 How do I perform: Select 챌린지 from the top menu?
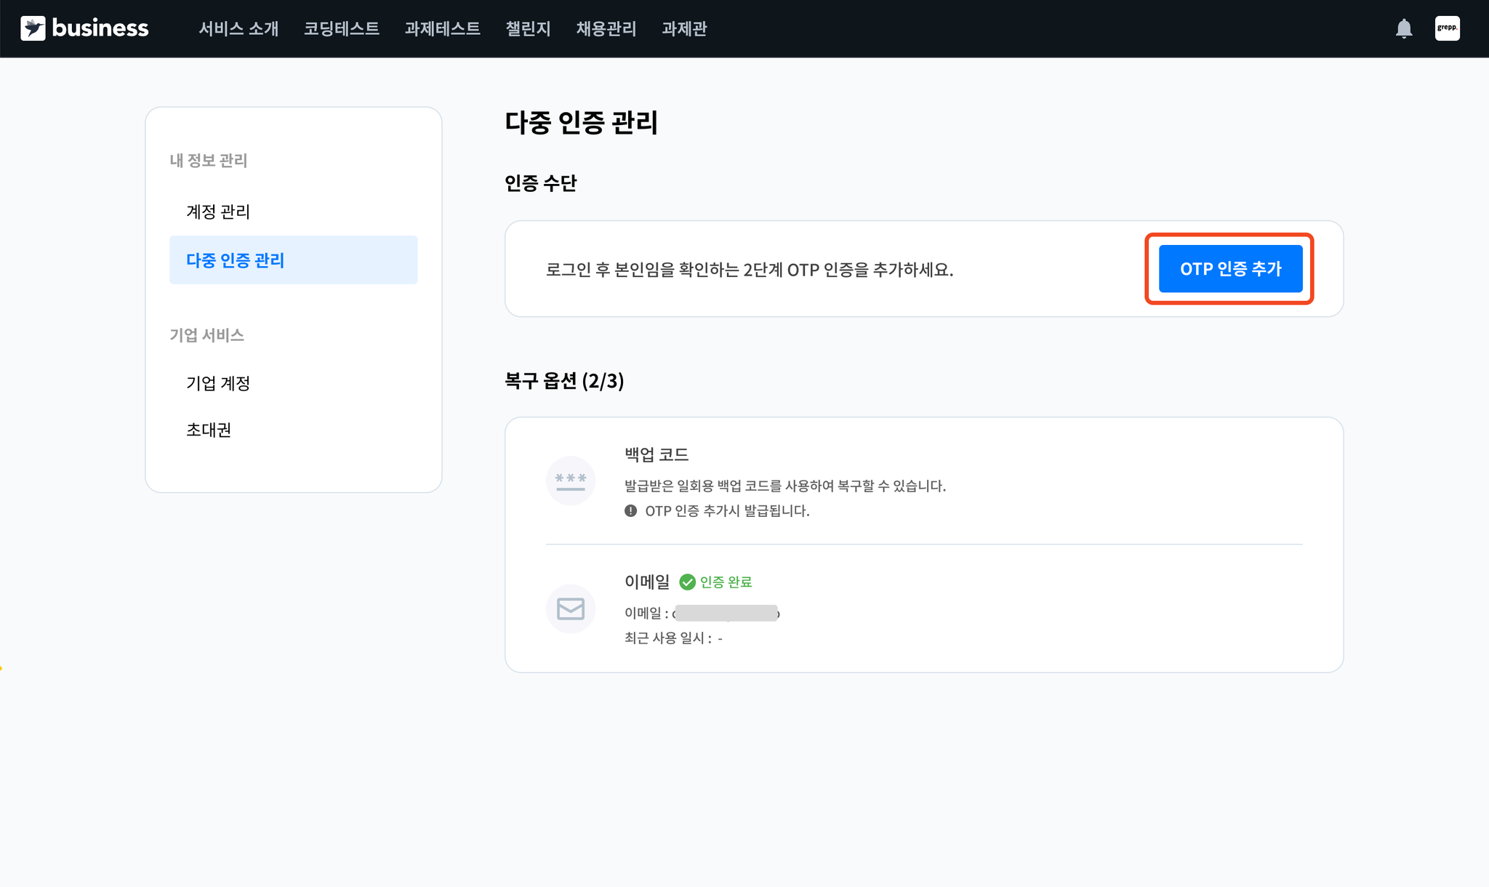(528, 28)
